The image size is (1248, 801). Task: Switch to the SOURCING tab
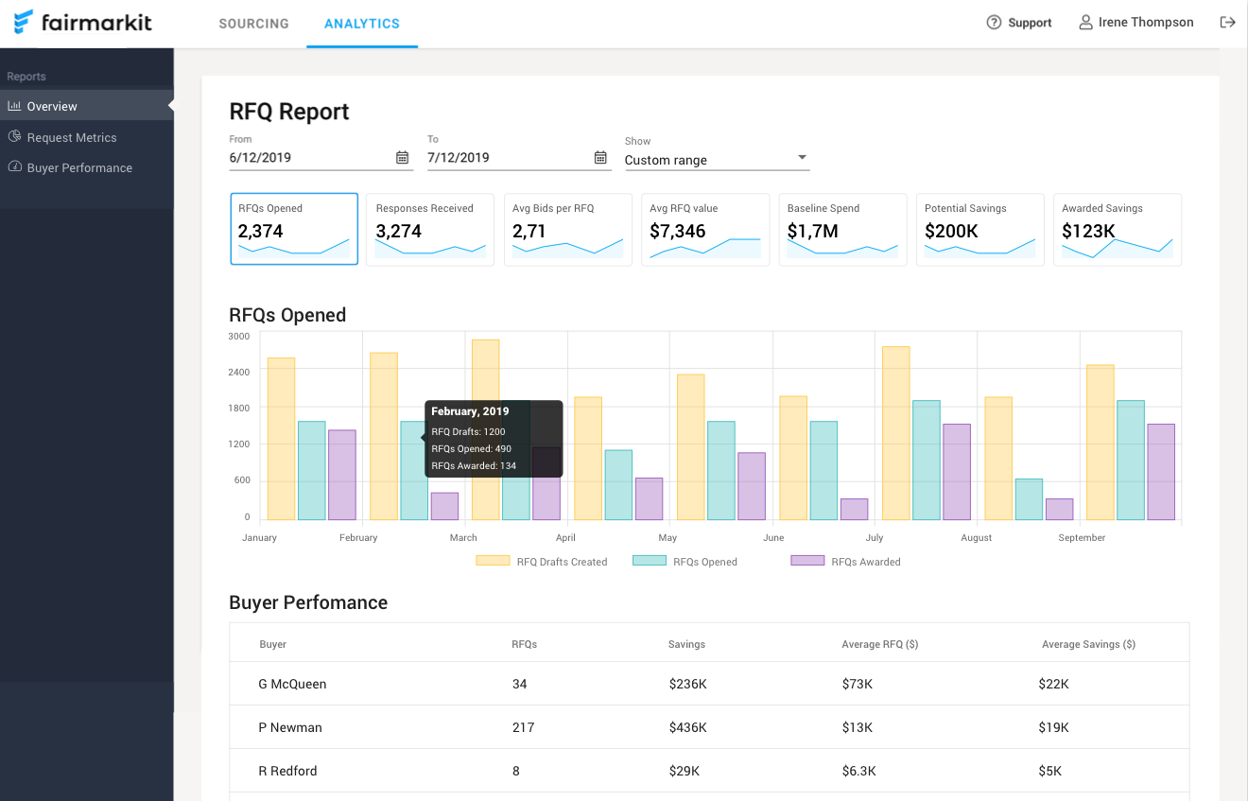pos(253,24)
